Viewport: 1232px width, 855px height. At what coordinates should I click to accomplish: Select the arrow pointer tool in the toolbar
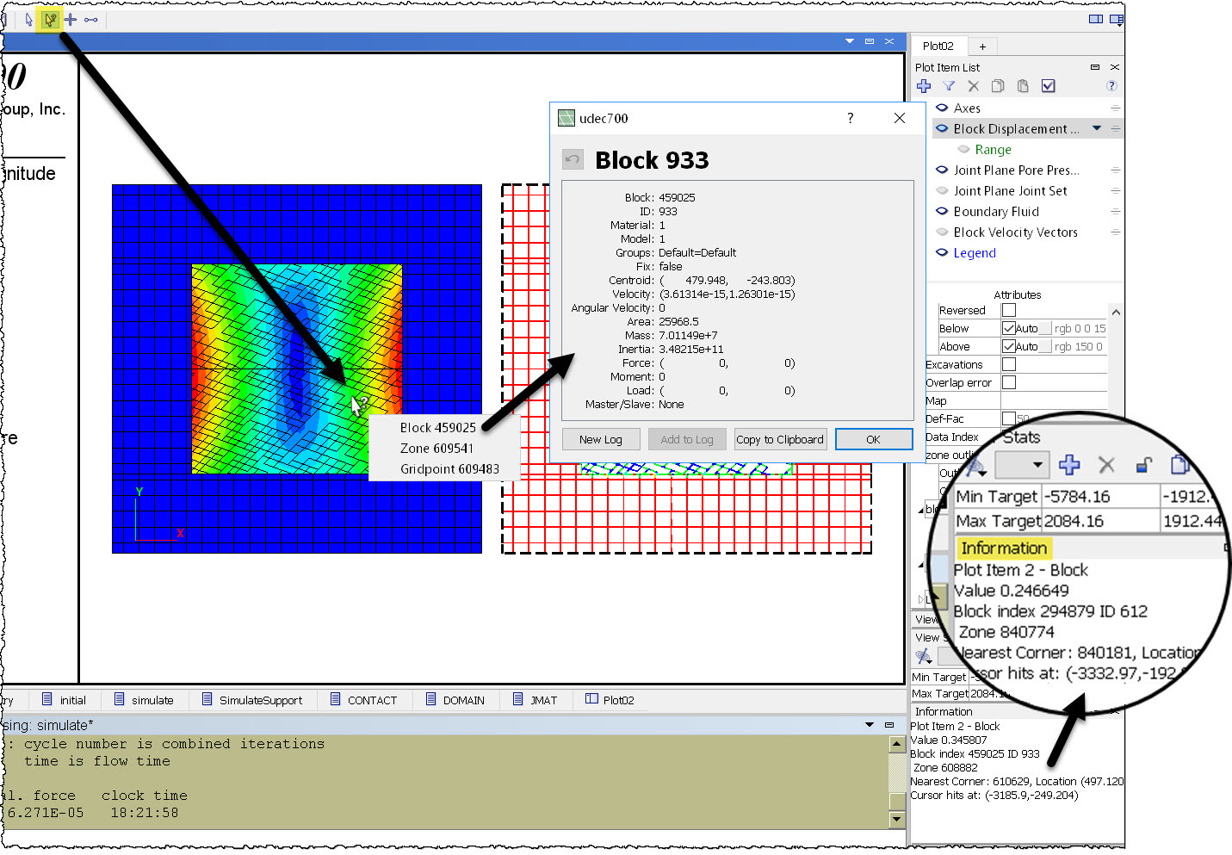pos(29,19)
